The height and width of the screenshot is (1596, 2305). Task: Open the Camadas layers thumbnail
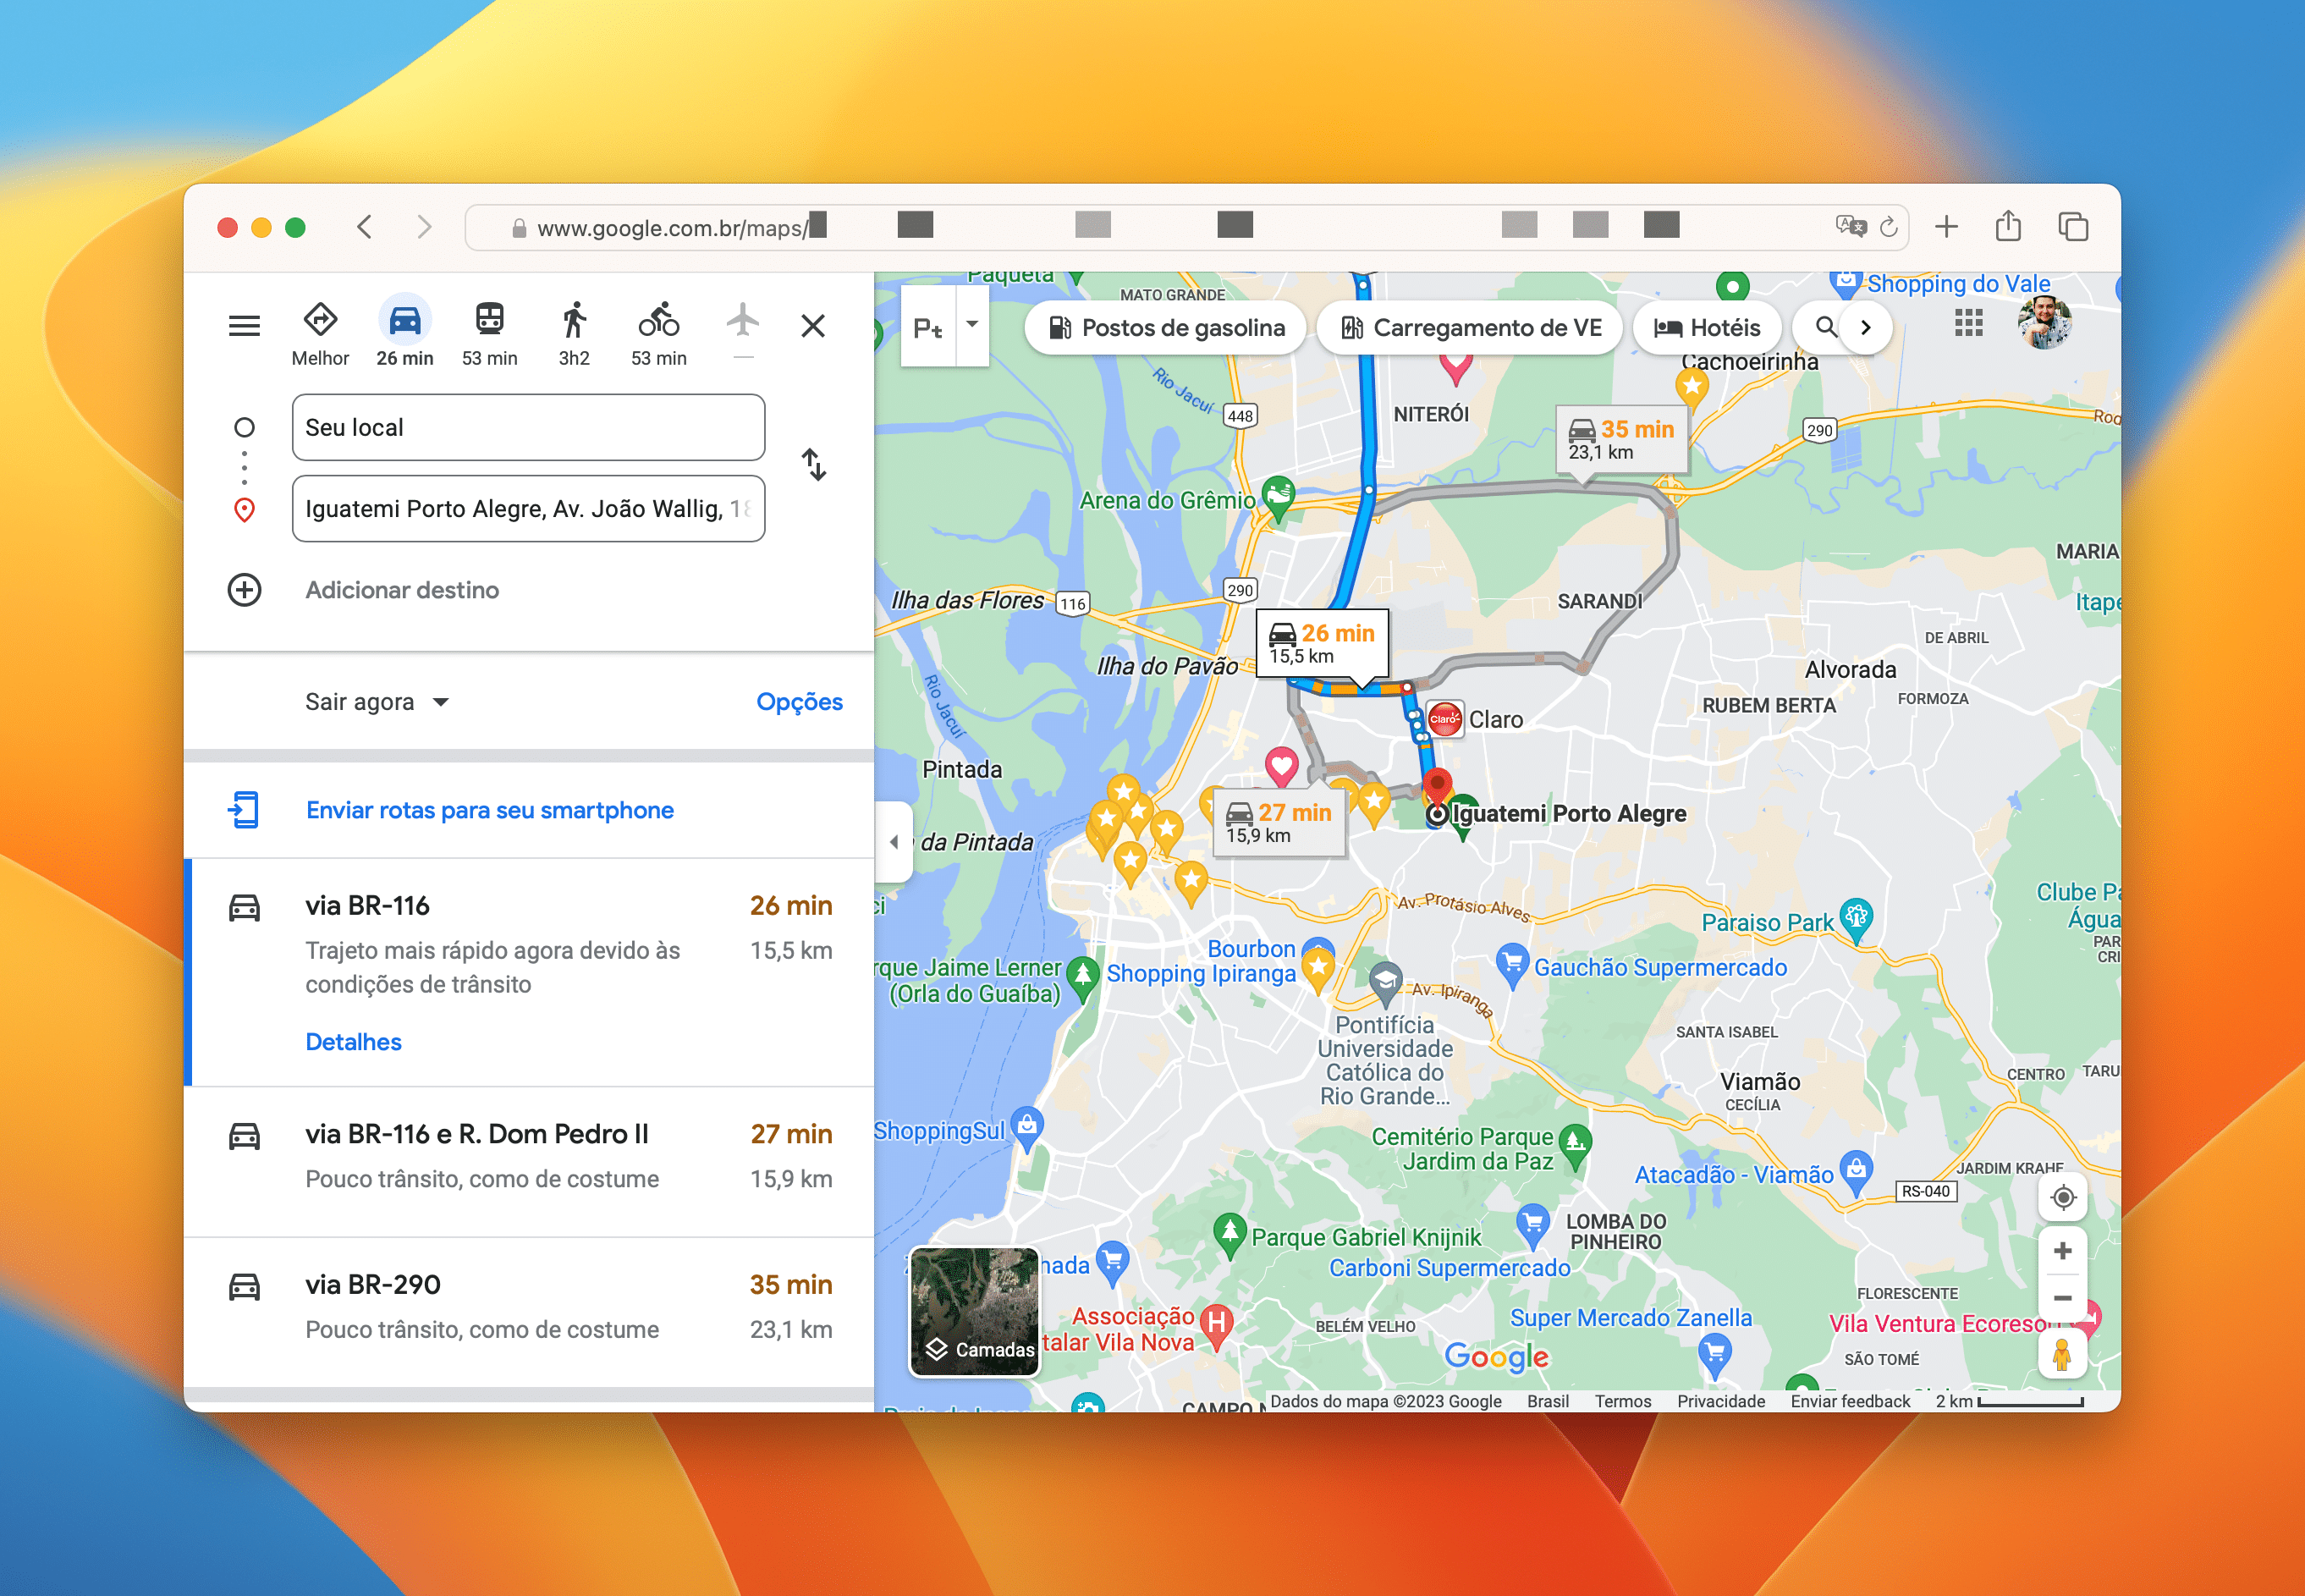point(975,1312)
